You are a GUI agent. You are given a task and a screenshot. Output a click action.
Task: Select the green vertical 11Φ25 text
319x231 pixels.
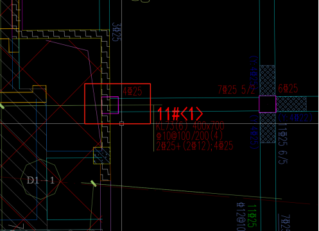click(x=252, y=216)
